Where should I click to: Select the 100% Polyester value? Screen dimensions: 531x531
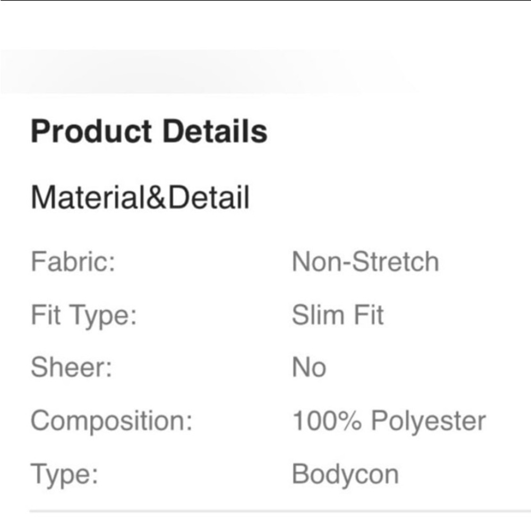[x=389, y=421]
